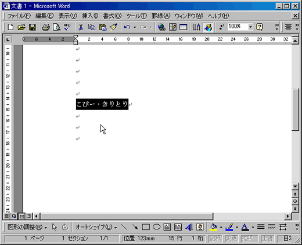
Task: Insert WordArt with the A icon
Action: pyautogui.click(x=189, y=227)
